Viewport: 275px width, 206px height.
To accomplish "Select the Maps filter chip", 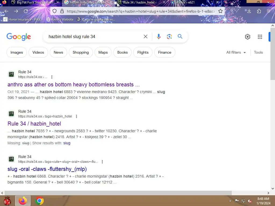I will [x=103, y=52].
